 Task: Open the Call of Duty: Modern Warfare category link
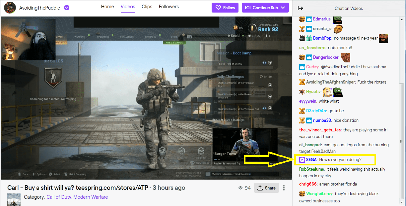pyautogui.click(x=77, y=197)
